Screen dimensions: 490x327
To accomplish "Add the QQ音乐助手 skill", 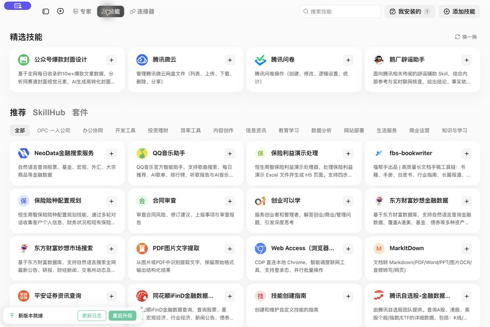I will point(230,154).
